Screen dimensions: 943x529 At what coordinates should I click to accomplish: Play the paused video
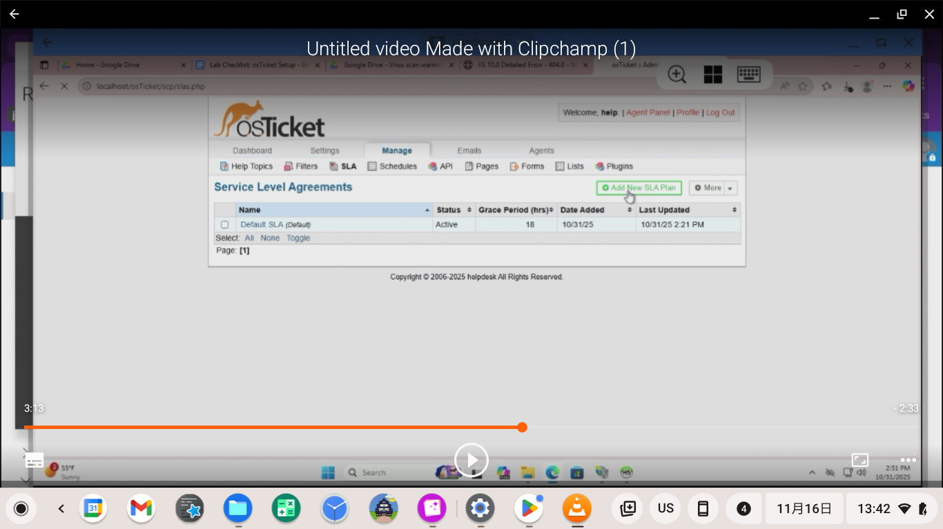click(471, 459)
